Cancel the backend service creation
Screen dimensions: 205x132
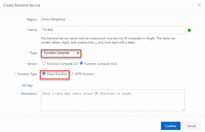[x=191, y=126]
